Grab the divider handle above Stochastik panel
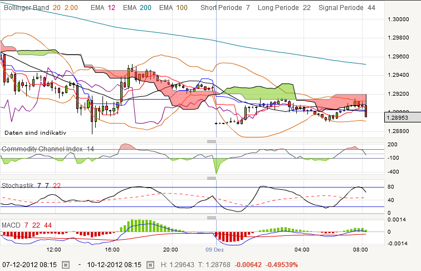The height and width of the screenshot is (271, 421). click(212, 178)
